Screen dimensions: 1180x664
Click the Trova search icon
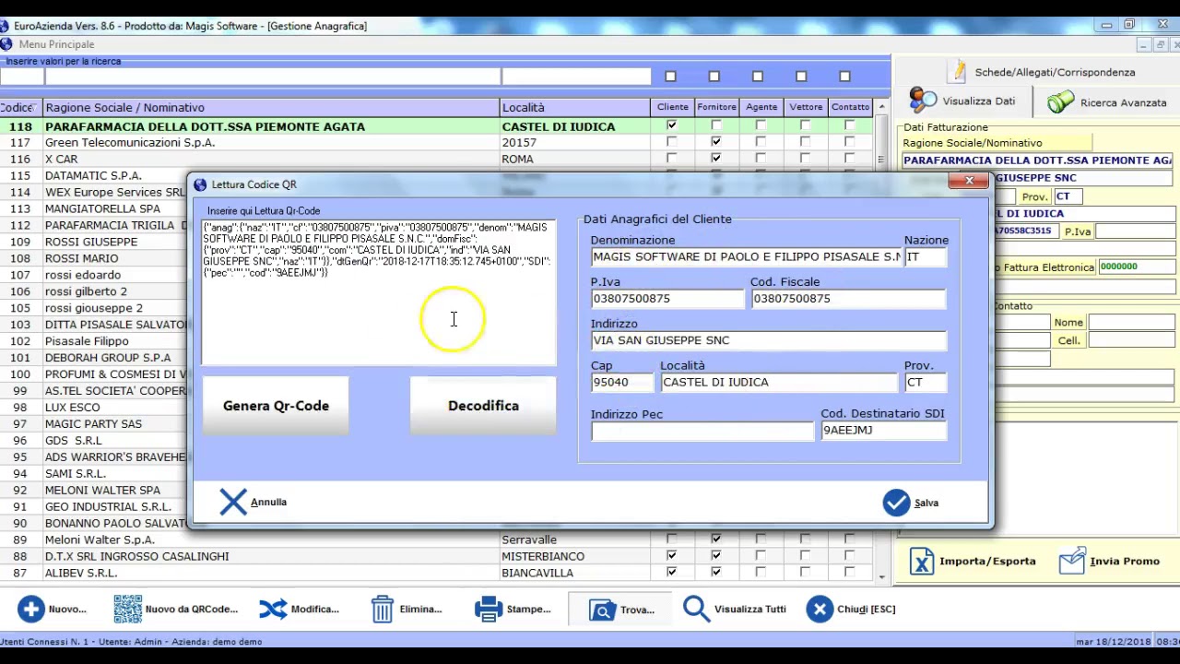tap(602, 610)
